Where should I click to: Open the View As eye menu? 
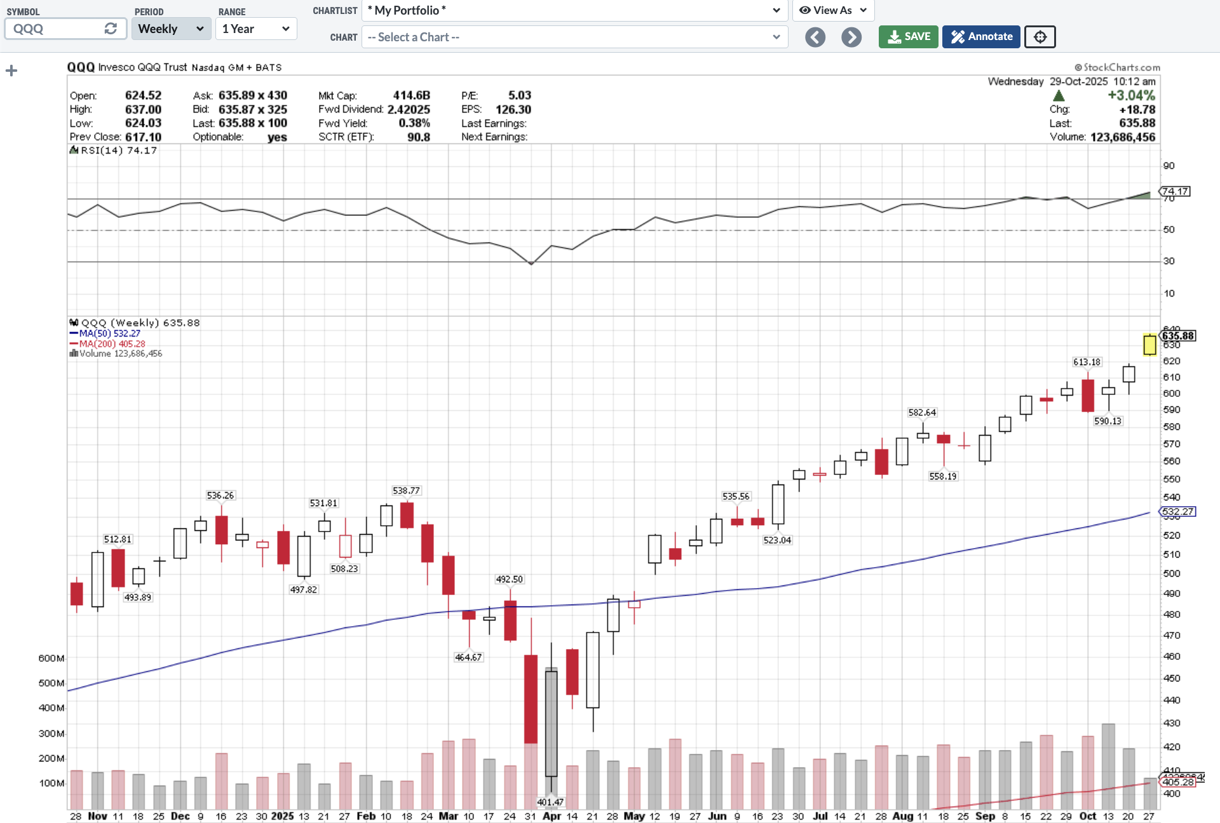click(832, 10)
